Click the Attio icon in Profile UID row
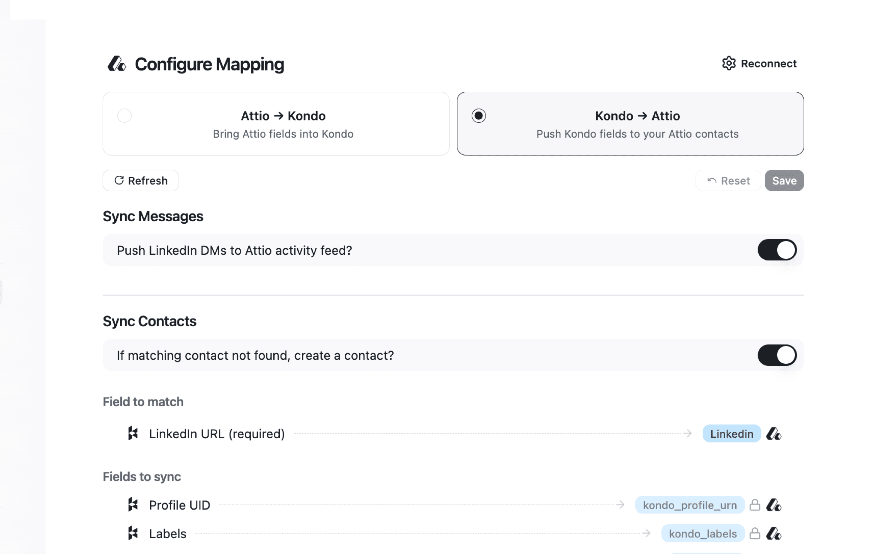The height and width of the screenshot is (554, 888). 774,505
